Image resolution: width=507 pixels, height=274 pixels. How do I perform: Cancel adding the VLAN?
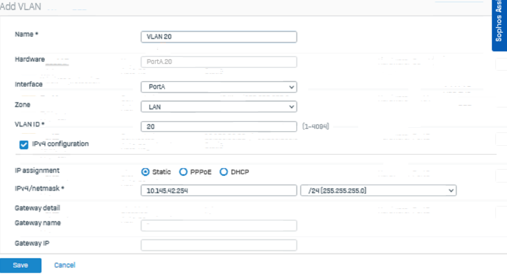(x=65, y=265)
